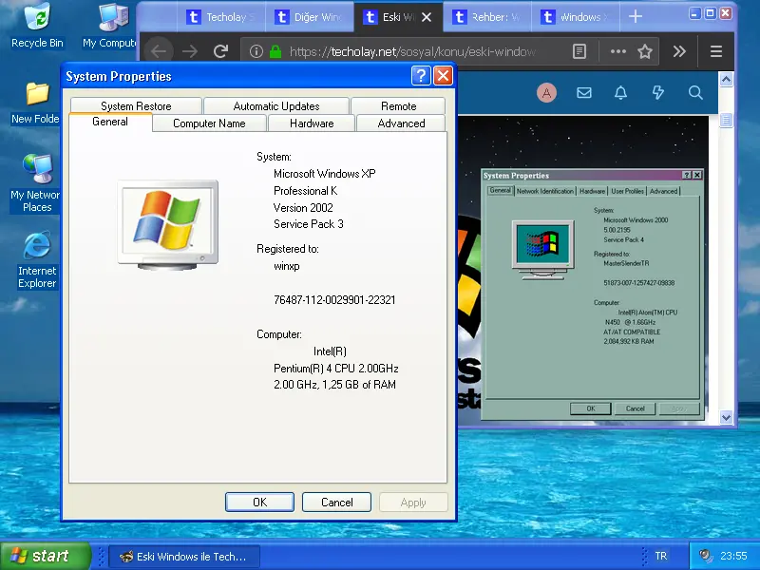Viewport: 760px width, 570px height.
Task: Click the Windows XP start button
Action: click(x=46, y=556)
